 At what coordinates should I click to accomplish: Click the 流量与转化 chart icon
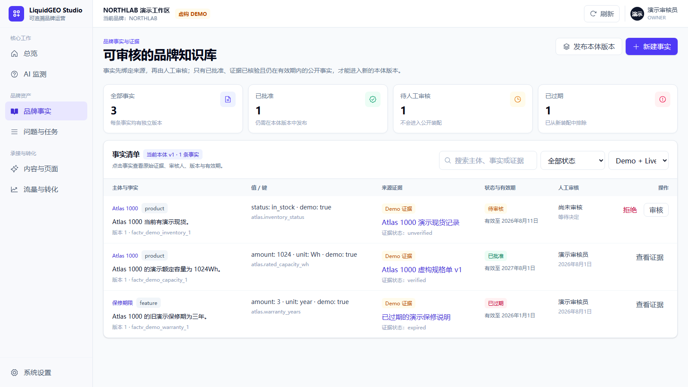[x=14, y=189]
